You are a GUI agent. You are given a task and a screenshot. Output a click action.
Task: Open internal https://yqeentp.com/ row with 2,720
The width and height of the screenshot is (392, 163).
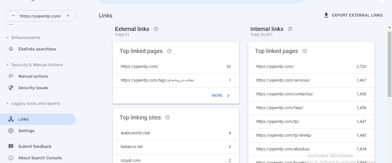[311, 67]
